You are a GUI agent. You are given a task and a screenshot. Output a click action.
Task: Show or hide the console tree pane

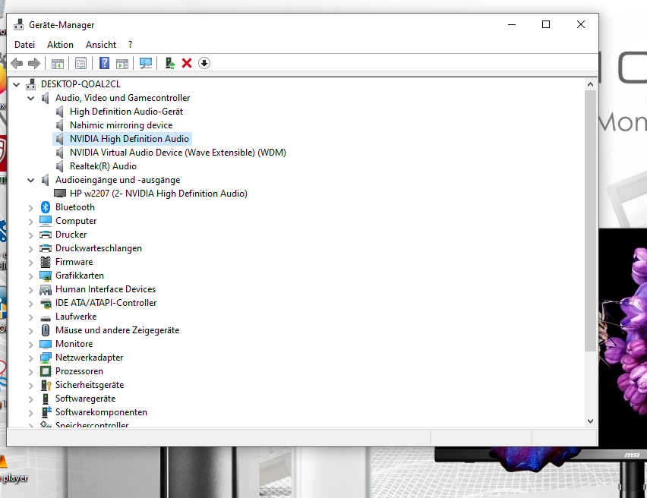point(58,64)
